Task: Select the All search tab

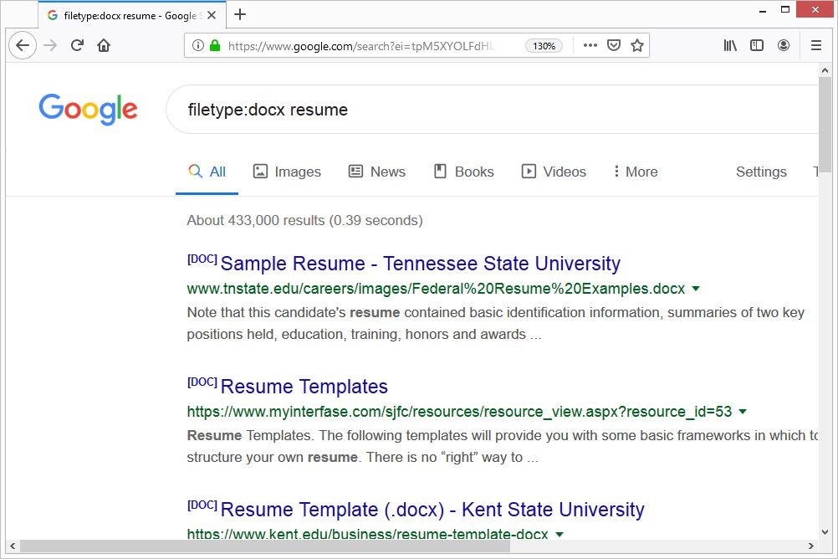Action: [207, 172]
